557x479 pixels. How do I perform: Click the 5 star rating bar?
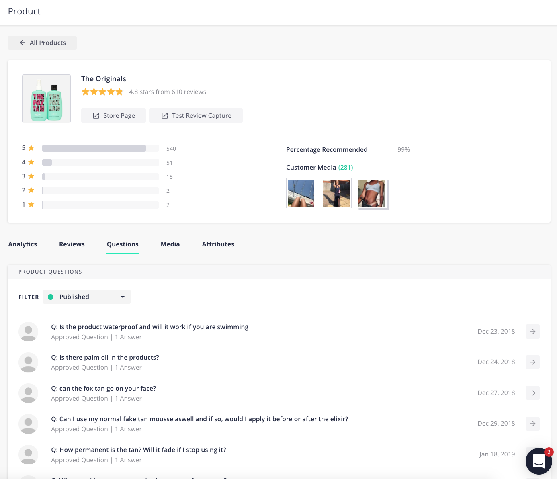pyautogui.click(x=100, y=148)
